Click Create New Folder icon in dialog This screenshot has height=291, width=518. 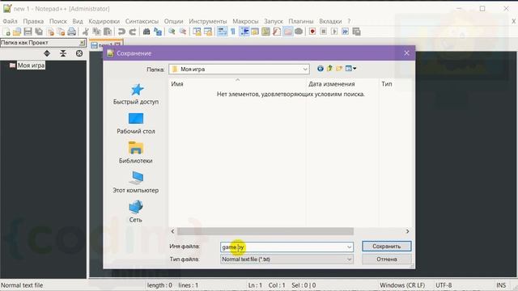pos(339,69)
